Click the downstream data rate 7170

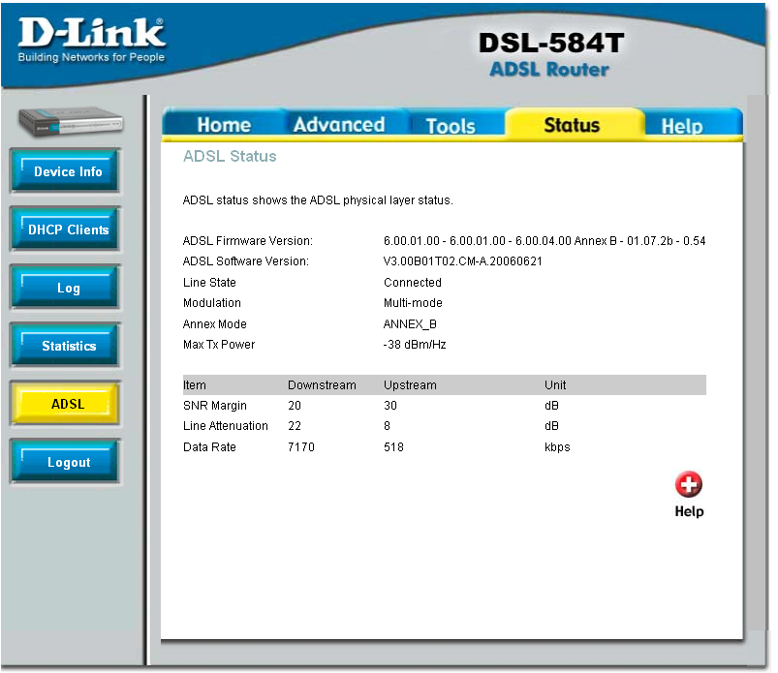coord(301,446)
